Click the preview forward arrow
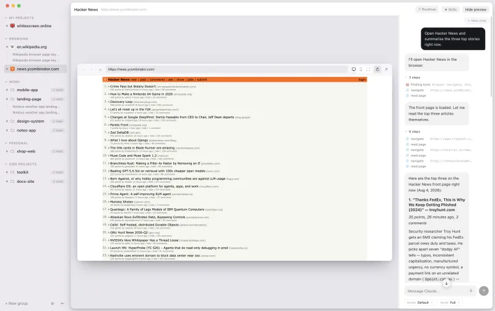Screen dimensions: 495x311 [92, 69]
